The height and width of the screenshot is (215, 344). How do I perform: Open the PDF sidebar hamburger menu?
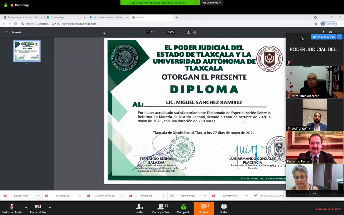6,32
